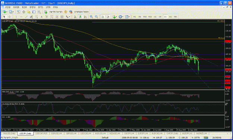The image size is (233, 140).
Task: Switch to the GBPUSD,H4 chart tab
Action: 71,134
